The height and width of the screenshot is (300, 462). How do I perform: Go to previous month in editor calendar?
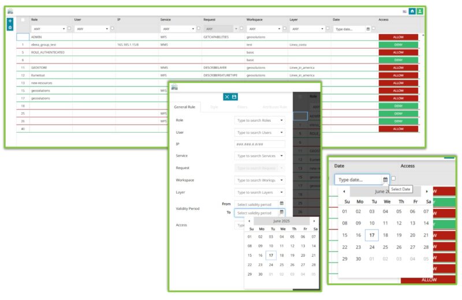tap(249, 221)
